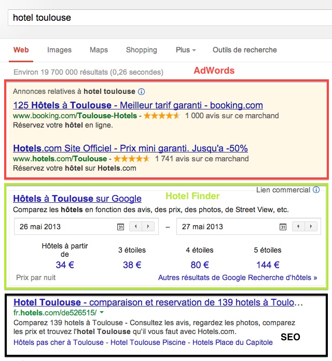Viewport: 332px width, 361px height.
Task: Click the Environ 19 700 000 résultats text
Action: point(88,72)
